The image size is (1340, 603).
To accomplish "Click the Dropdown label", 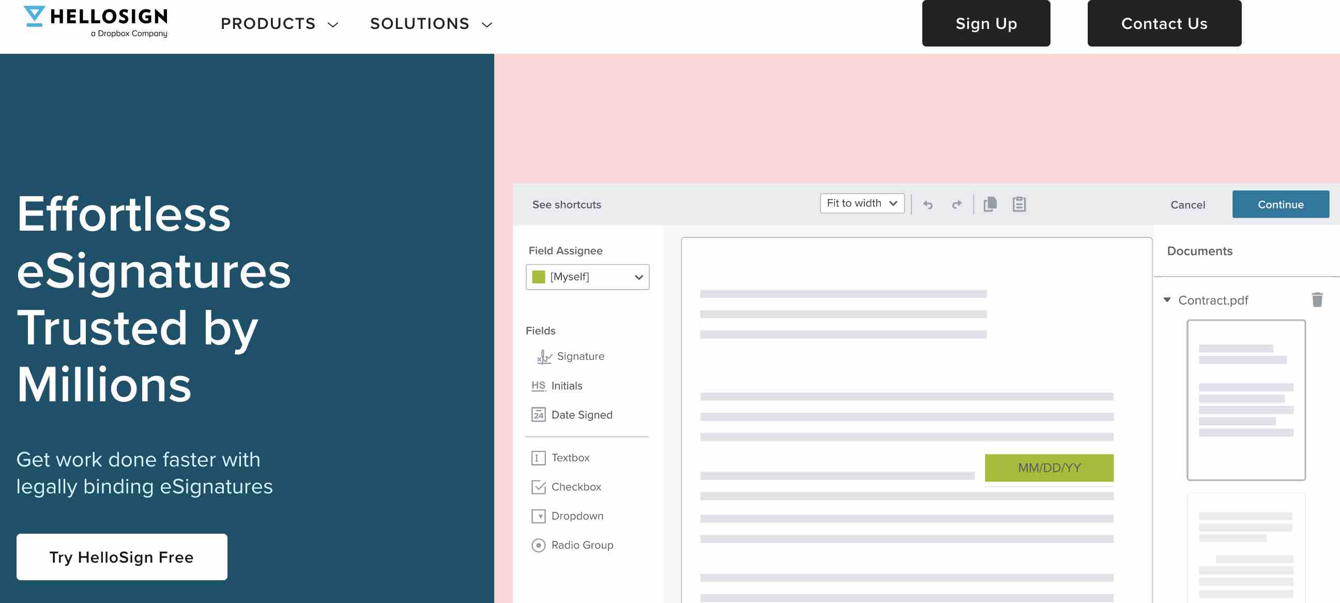I will (x=577, y=516).
